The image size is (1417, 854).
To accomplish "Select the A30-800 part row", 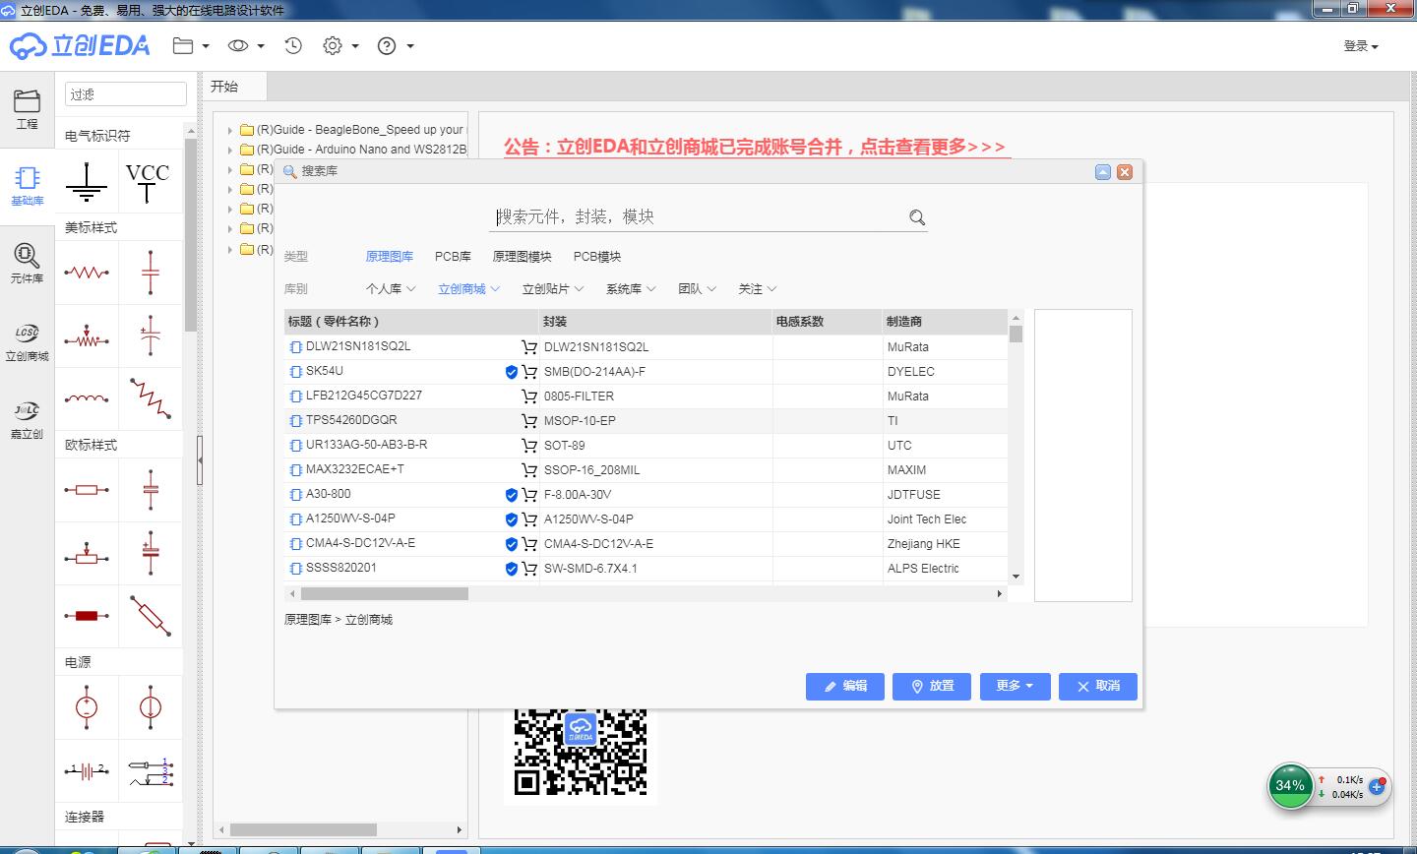I will (646, 495).
